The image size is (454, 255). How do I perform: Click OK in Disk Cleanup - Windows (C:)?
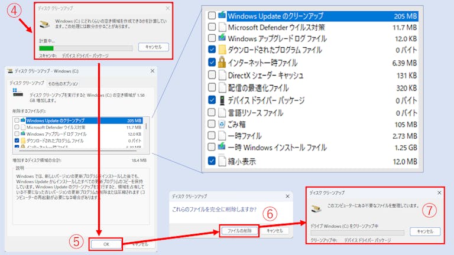[x=106, y=244]
